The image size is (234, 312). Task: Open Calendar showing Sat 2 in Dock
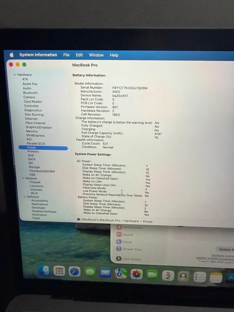(168, 276)
